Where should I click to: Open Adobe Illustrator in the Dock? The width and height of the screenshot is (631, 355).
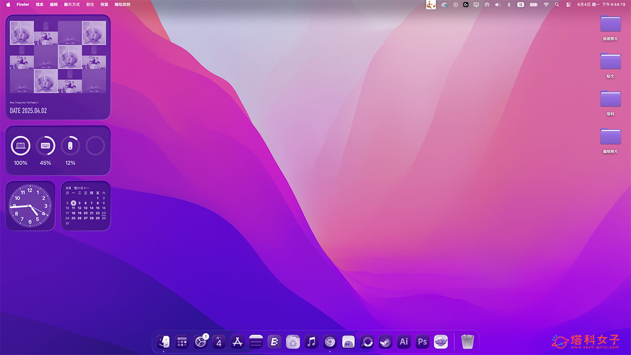[404, 341]
